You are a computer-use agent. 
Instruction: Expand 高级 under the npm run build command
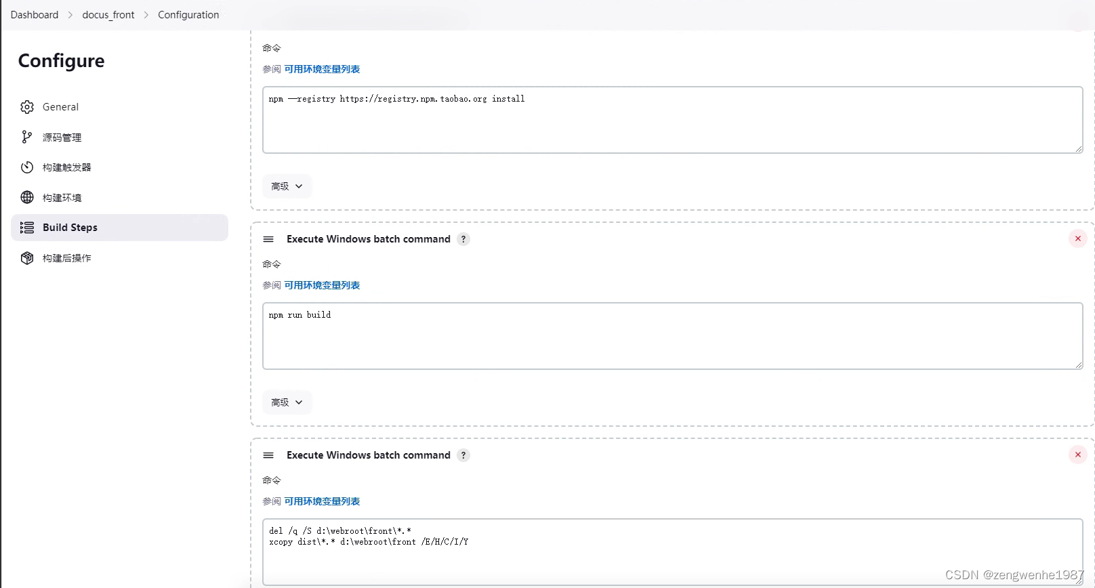287,402
